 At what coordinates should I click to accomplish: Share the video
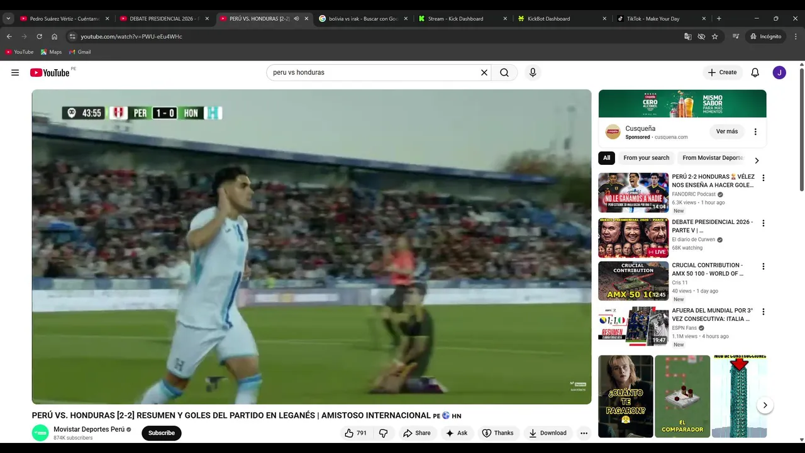417,433
